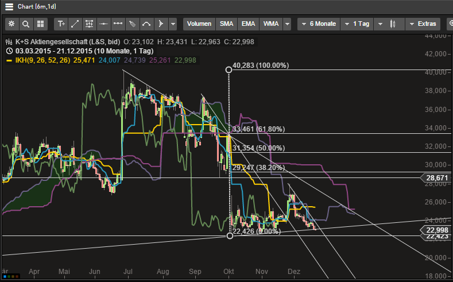Click the Dez label on the time axis

[294, 272]
